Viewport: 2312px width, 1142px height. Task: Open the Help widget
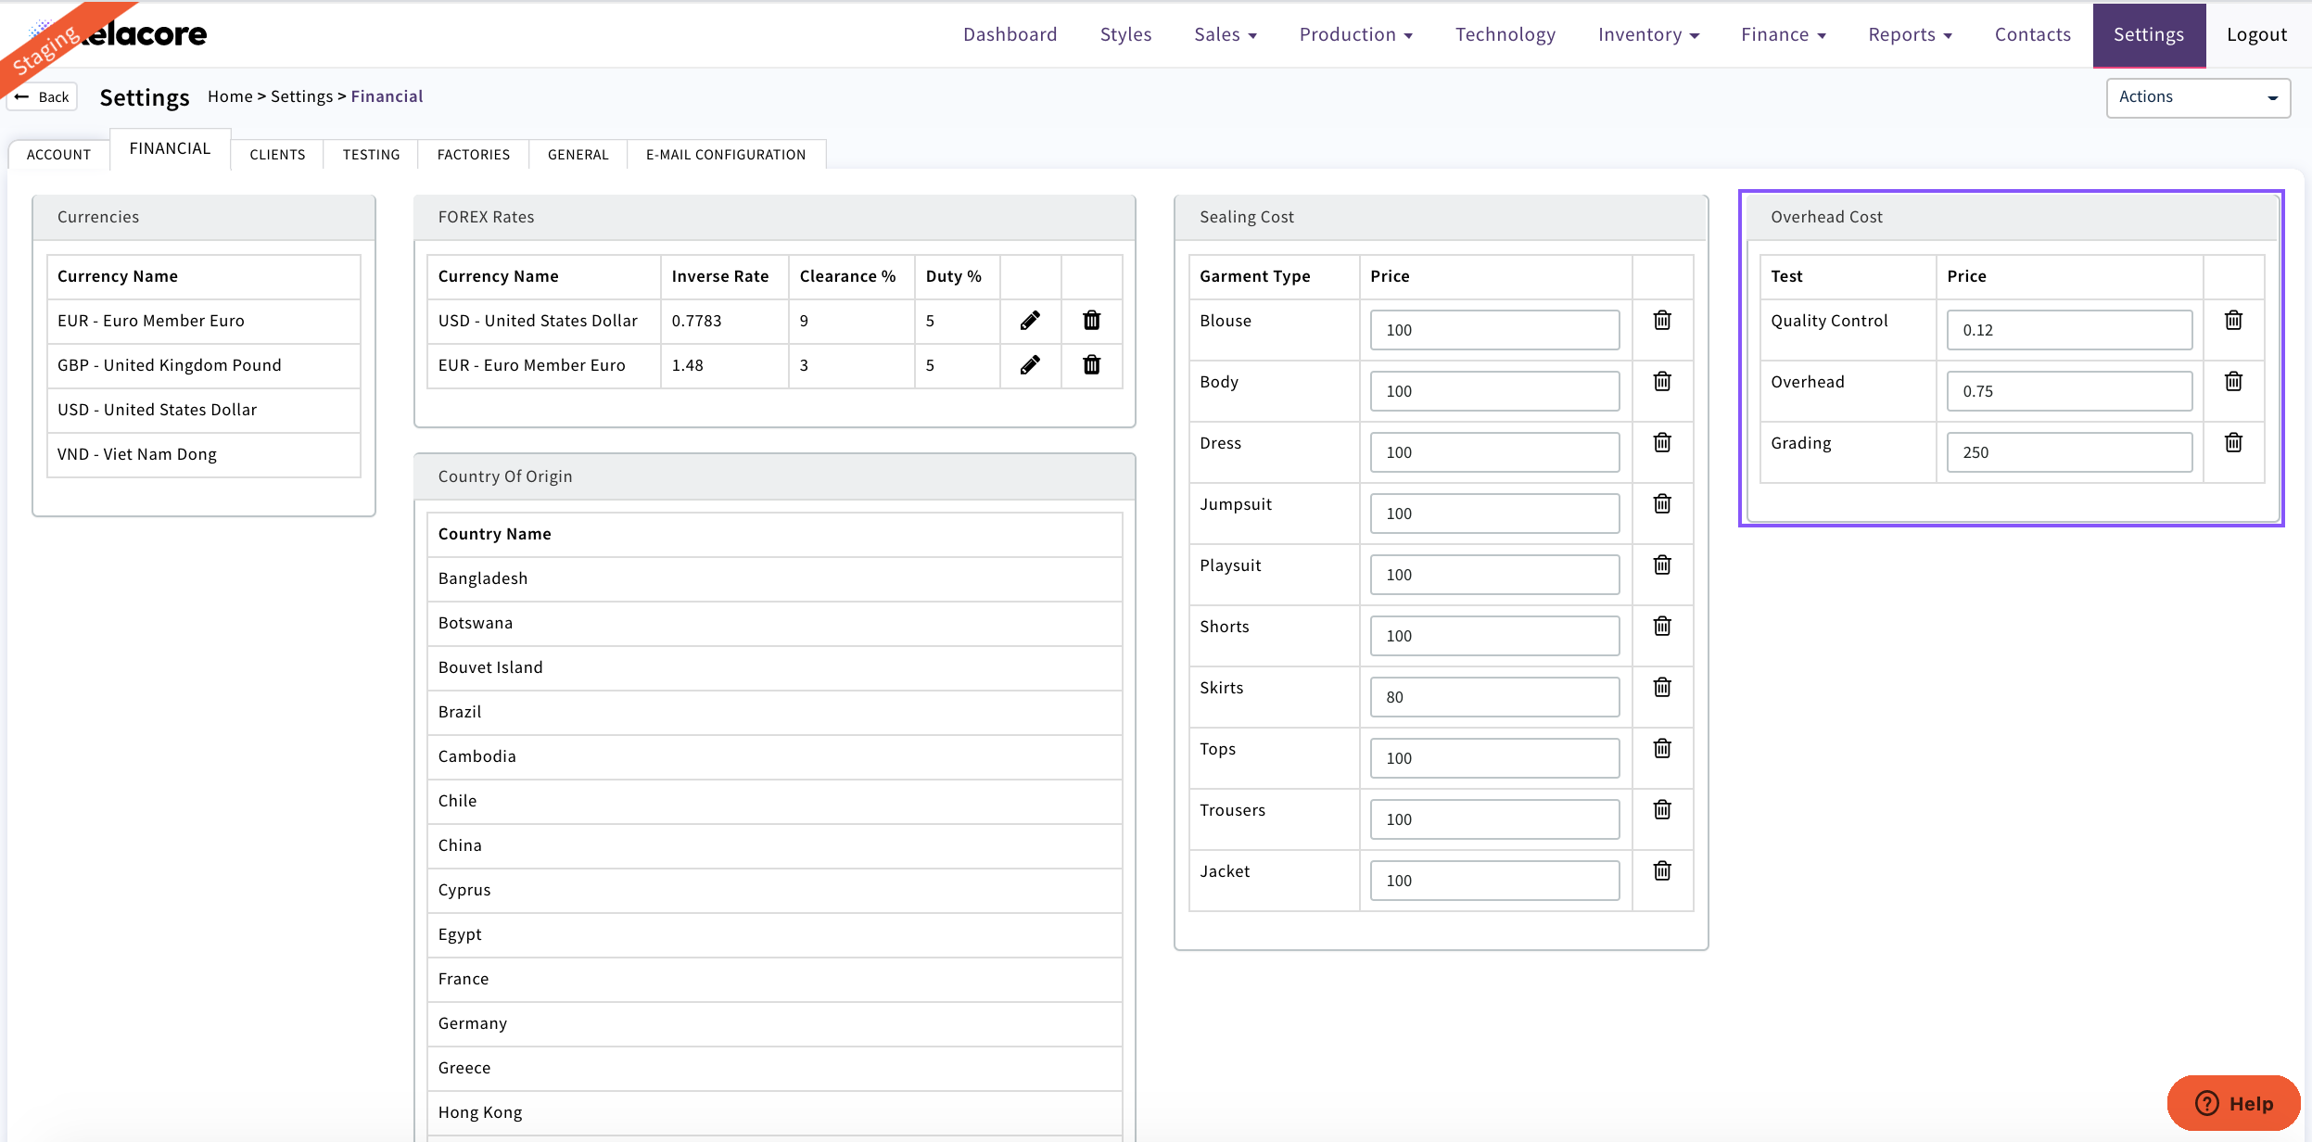click(x=2233, y=1103)
